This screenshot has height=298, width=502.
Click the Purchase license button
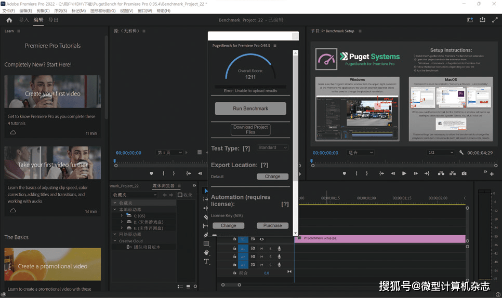pyautogui.click(x=272, y=225)
